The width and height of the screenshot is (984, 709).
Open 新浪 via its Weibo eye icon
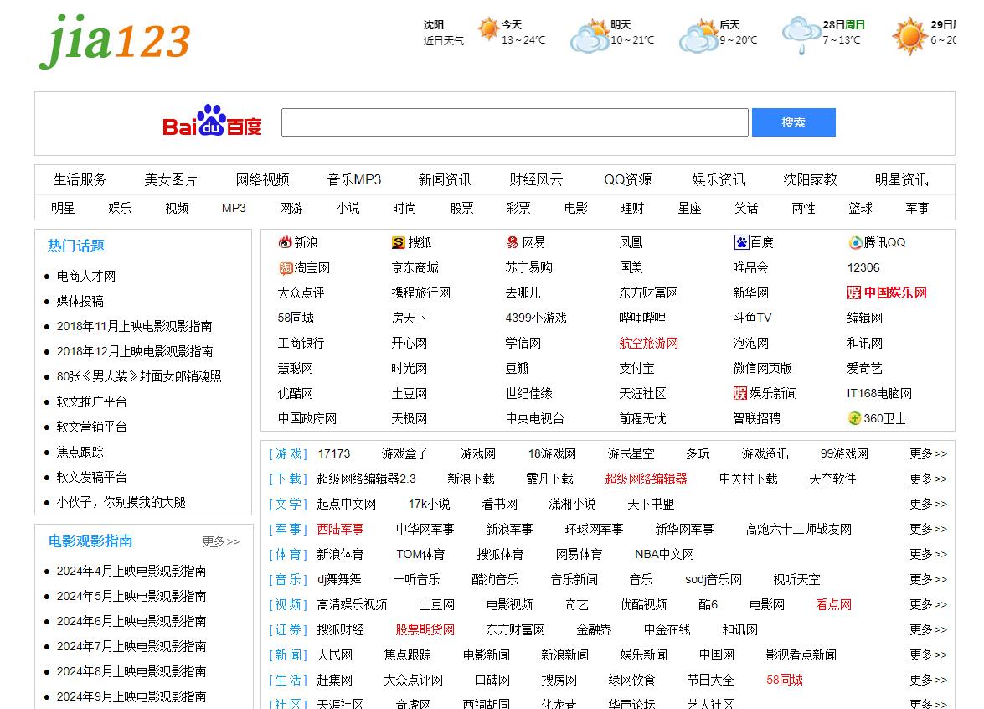(x=285, y=242)
